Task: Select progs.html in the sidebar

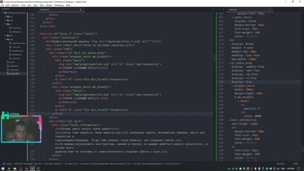Action: pos(14,74)
